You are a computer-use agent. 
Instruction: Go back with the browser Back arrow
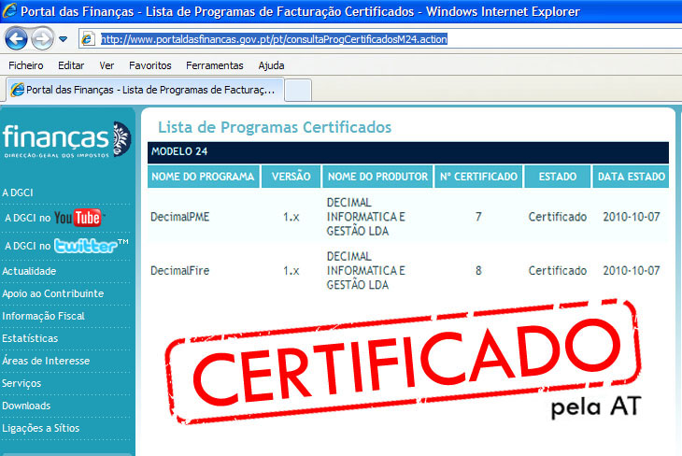point(16,38)
